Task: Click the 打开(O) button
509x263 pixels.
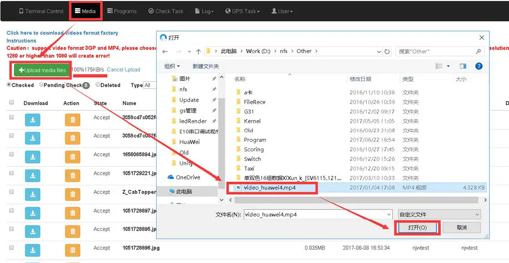Action: (x=417, y=228)
